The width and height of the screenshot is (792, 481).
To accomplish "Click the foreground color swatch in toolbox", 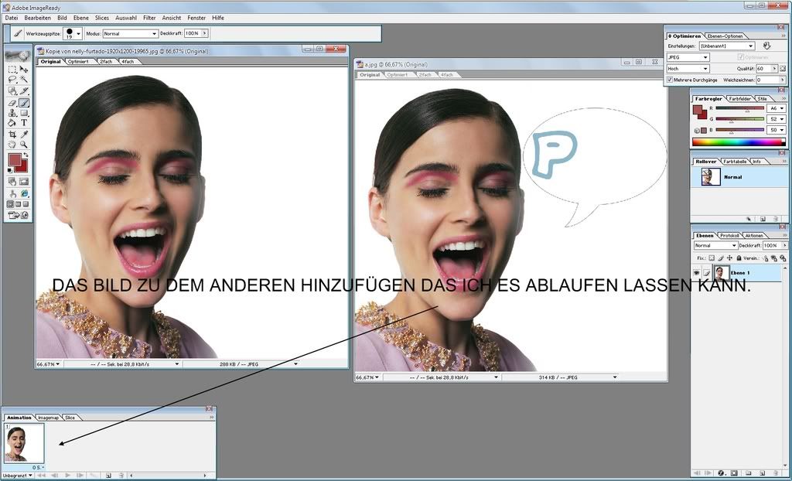I will coord(14,160).
